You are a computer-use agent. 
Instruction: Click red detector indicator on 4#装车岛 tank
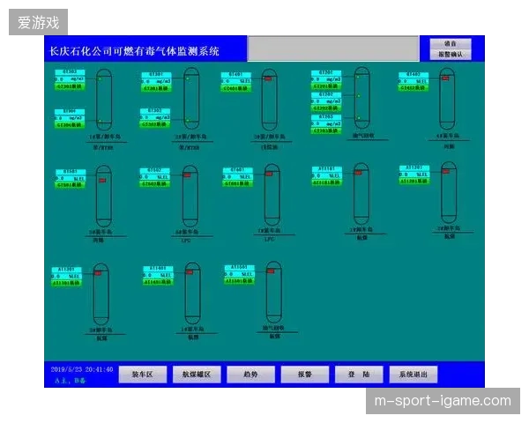point(445,78)
